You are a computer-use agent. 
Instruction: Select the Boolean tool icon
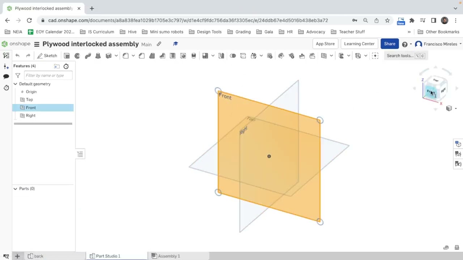[233, 56]
